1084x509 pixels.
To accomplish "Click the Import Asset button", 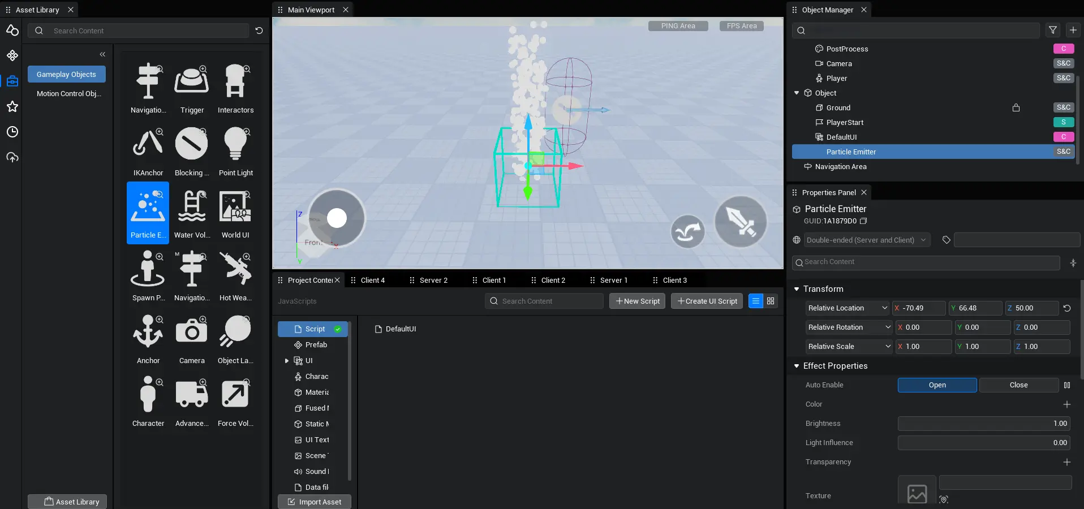I will [x=315, y=502].
